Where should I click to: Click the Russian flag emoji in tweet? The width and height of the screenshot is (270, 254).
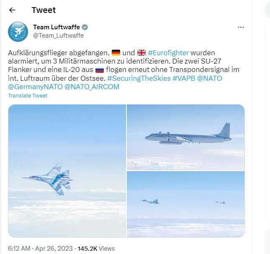pos(100,70)
